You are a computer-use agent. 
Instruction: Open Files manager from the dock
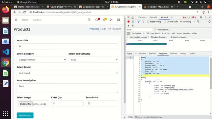(x=6, y=20)
